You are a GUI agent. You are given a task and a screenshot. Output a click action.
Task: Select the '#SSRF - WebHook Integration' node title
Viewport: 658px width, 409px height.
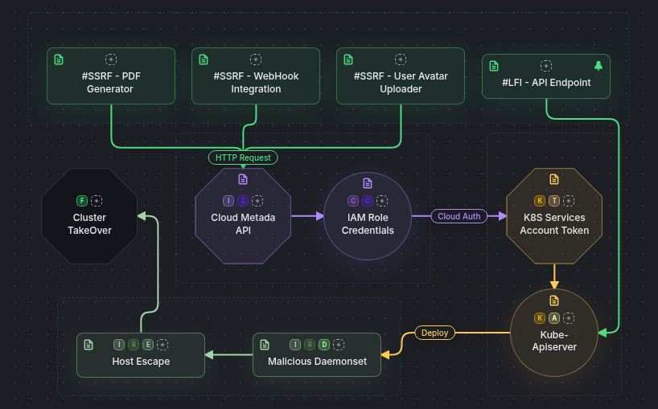point(256,83)
